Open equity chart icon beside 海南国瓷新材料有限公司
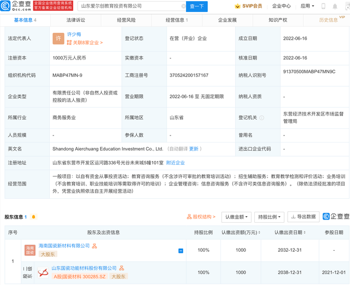Image resolution: width=350 pixels, height=285 pixels. [95, 246]
